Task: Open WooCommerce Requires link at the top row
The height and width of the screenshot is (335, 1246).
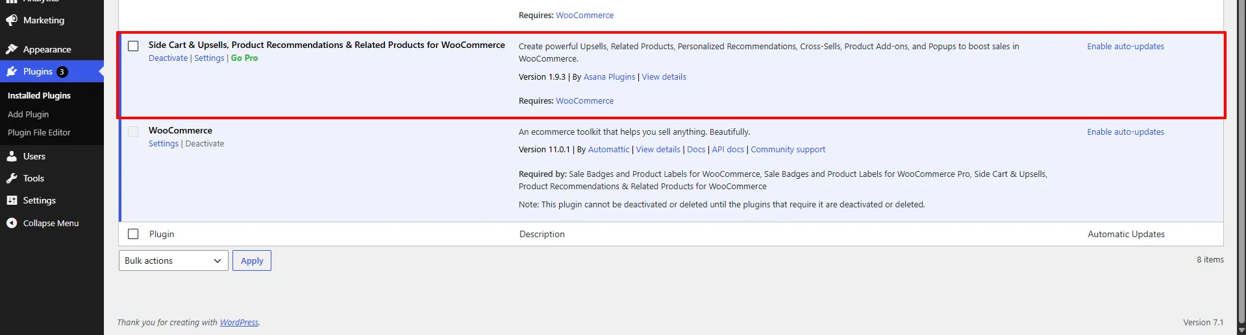Action: coord(584,16)
